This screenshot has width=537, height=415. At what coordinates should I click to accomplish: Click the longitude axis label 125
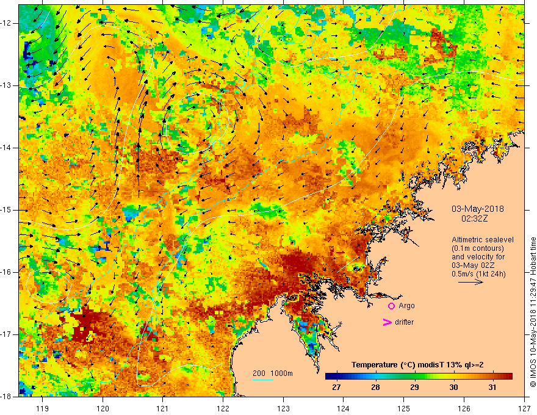click(404, 408)
